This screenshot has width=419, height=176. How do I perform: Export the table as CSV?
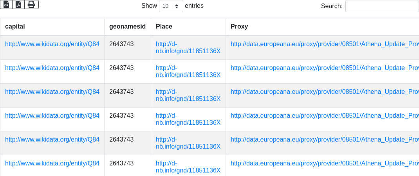(x=6, y=4)
